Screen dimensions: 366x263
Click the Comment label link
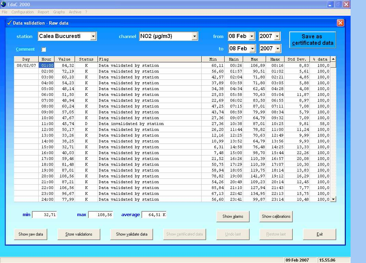coord(25,49)
